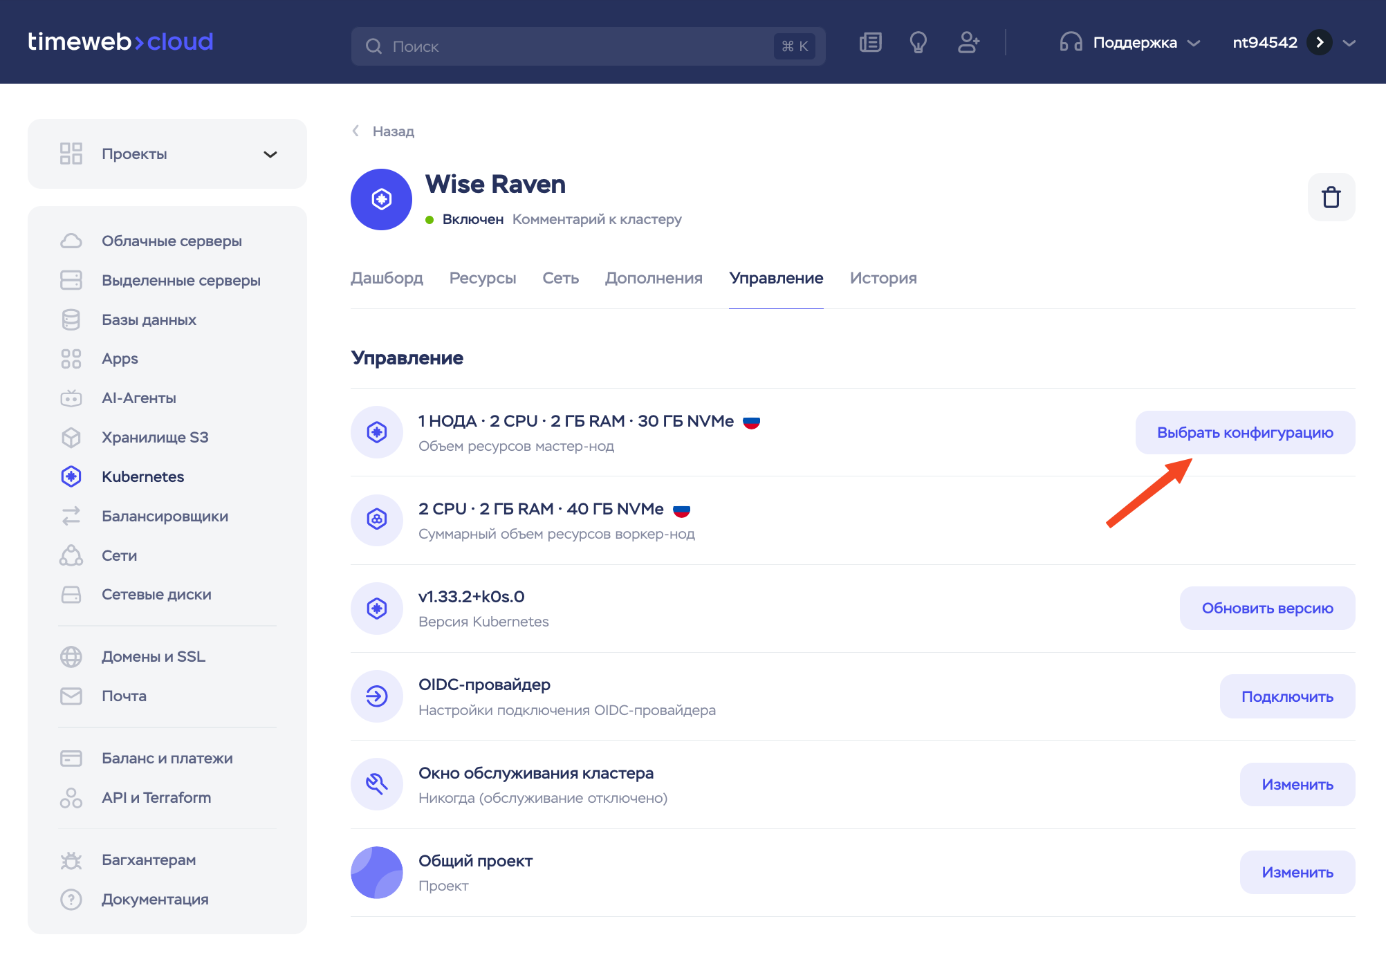The height and width of the screenshot is (975, 1386).
Task: Open Балансировщики in sidebar
Action: pos(165,516)
